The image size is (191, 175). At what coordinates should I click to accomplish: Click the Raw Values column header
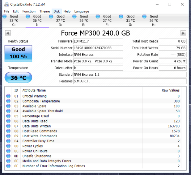point(171,90)
